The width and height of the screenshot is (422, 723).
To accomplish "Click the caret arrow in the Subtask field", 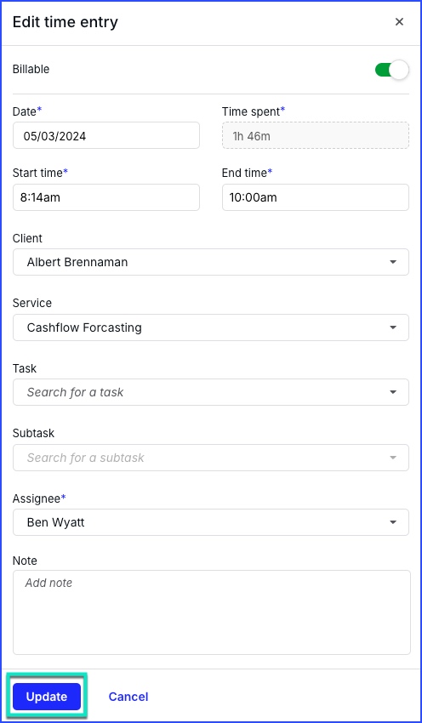I will [393, 458].
